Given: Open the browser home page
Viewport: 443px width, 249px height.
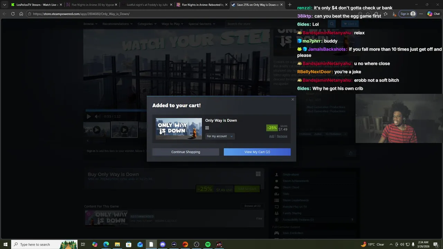Looking at the screenshot, I should [21, 14].
